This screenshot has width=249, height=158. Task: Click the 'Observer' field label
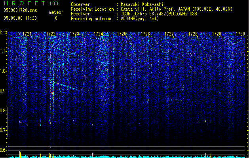80,4
